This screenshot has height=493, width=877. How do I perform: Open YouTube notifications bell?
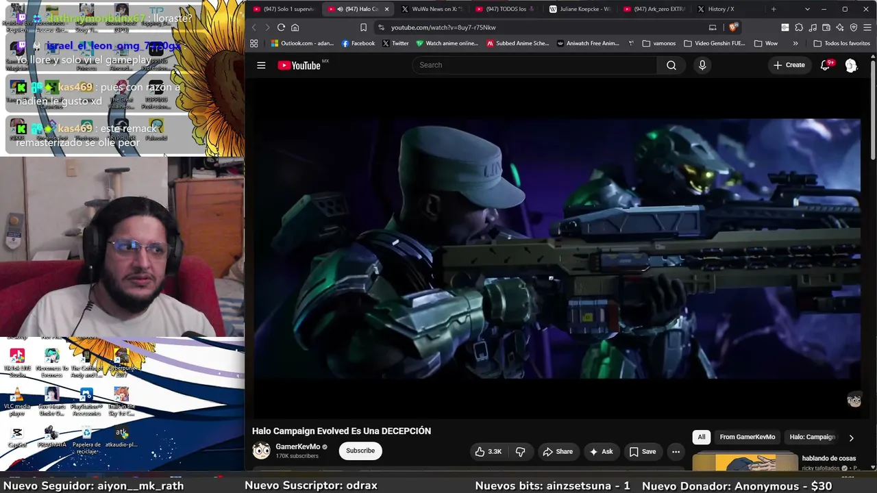[826, 65]
